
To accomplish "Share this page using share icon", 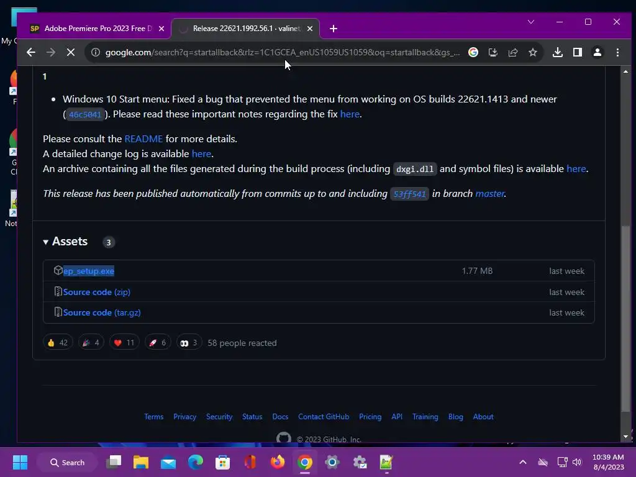I will pyautogui.click(x=512, y=52).
